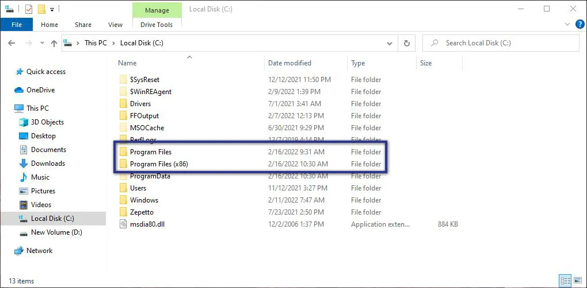The width and height of the screenshot is (587, 288).
Task: Select Network in the navigation pane
Action: (39, 251)
